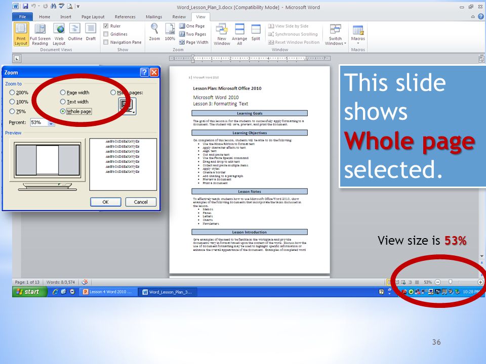486x364 pixels.
Task: Click the Redo icon in Quick Access Toolbar
Action: tap(45, 6)
